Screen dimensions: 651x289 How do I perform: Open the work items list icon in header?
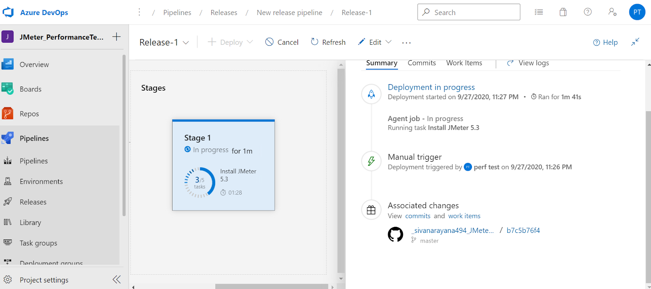539,12
